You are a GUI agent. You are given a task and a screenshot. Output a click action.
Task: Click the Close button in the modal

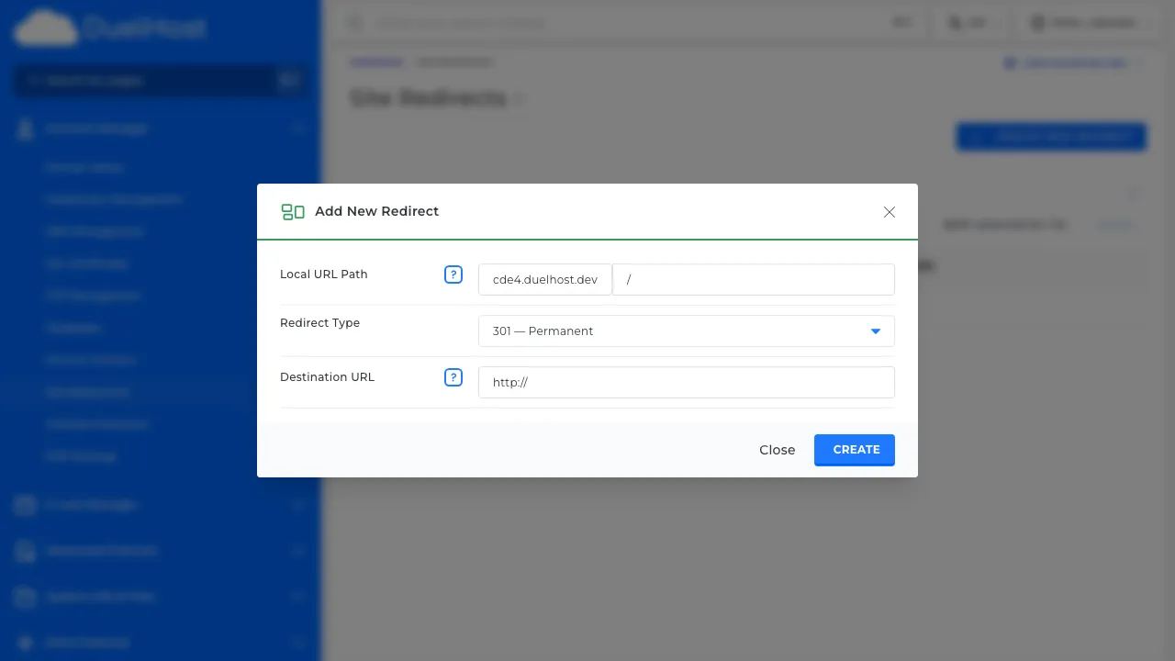pos(778,450)
